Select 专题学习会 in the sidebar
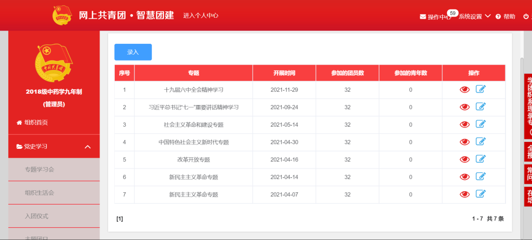This screenshot has width=532, height=240. (39, 170)
